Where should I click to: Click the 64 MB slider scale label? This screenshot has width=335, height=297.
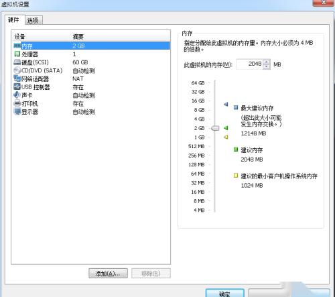[x=198, y=174]
